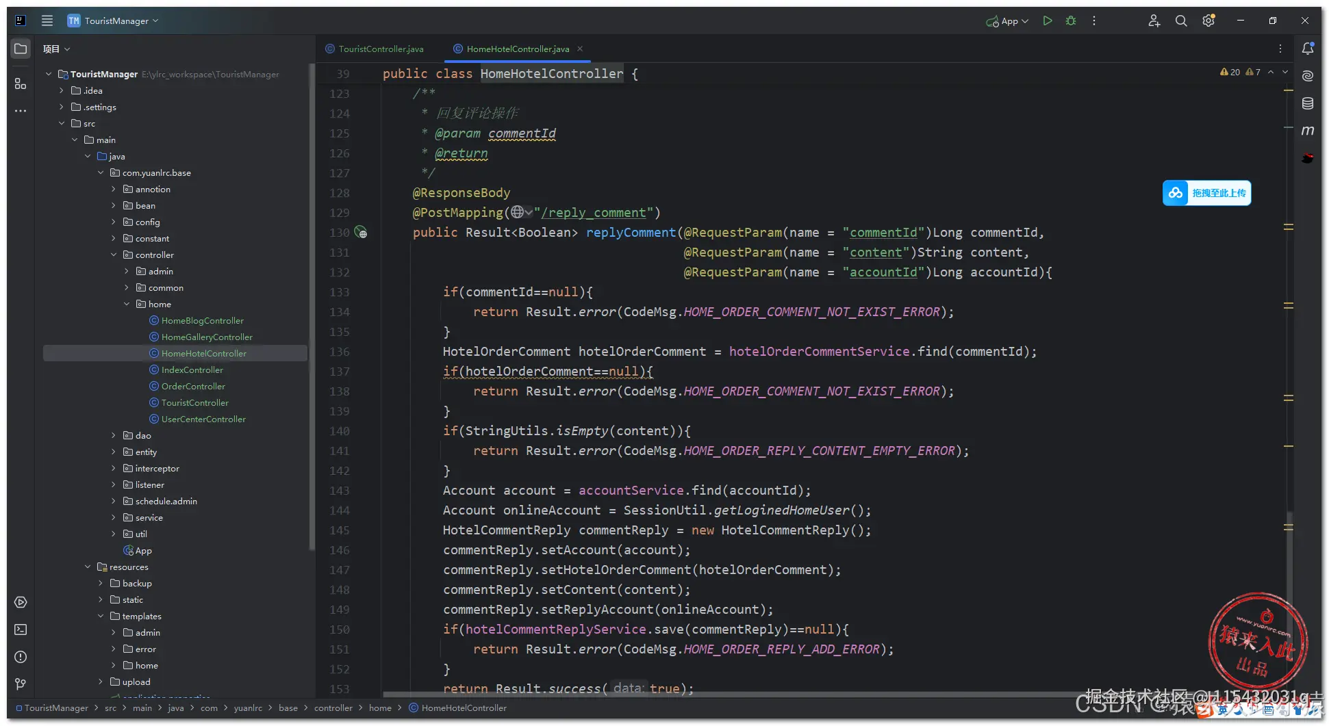Collapse the src folder
The width and height of the screenshot is (1329, 726).
(62, 123)
